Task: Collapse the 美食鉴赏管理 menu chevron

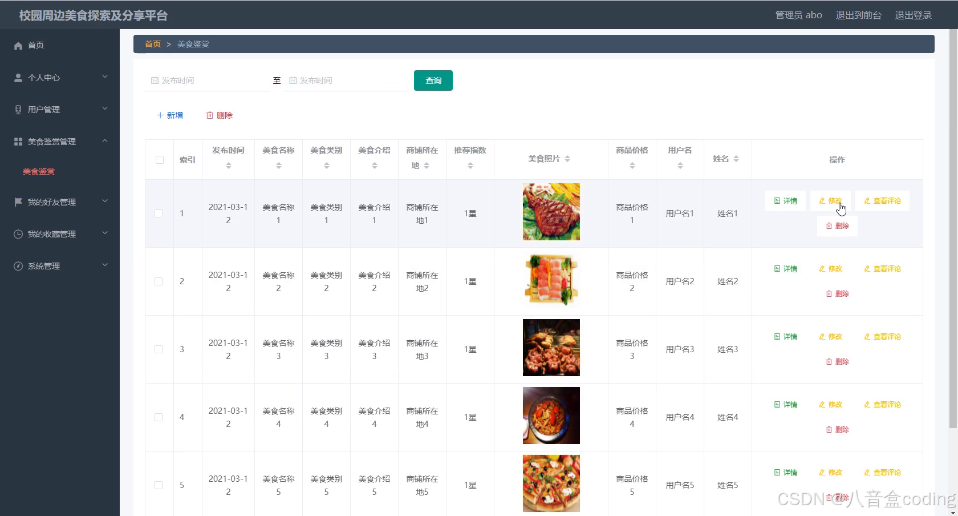Action: [105, 141]
